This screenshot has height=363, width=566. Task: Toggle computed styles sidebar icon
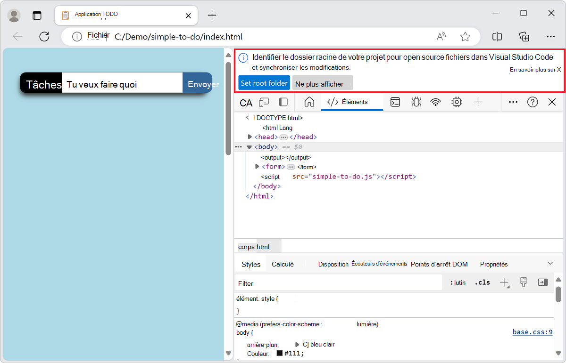click(x=543, y=282)
